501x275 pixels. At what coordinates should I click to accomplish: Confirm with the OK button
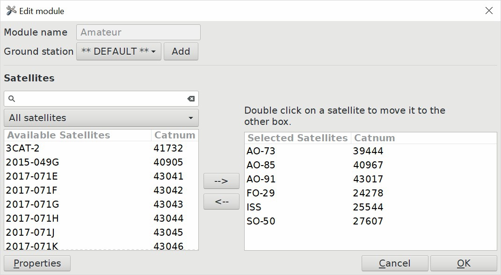pyautogui.click(x=463, y=263)
